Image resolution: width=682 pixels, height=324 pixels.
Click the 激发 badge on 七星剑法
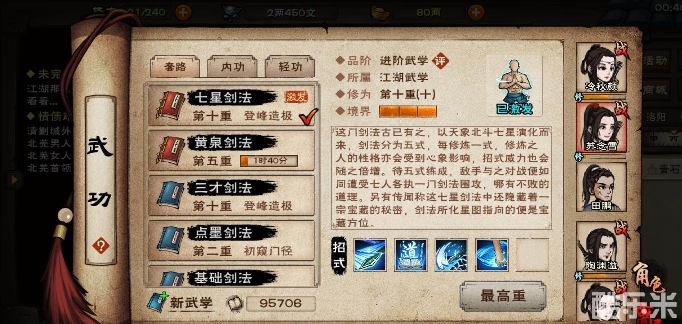(x=296, y=97)
